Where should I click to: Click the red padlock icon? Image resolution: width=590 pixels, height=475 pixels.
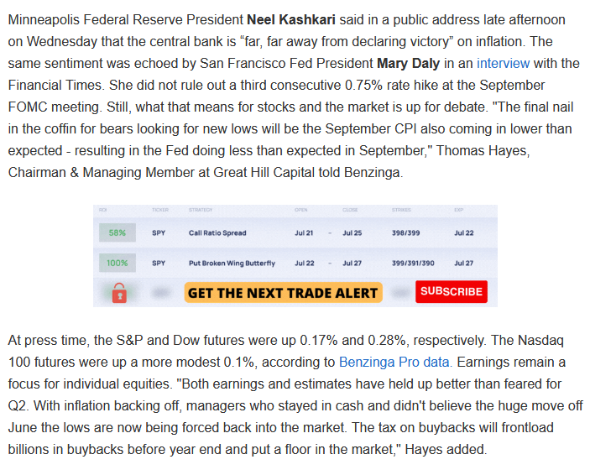[x=119, y=293]
